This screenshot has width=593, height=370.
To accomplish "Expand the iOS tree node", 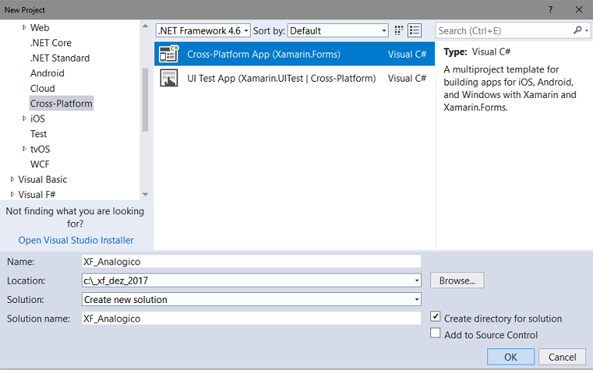I will click(24, 119).
